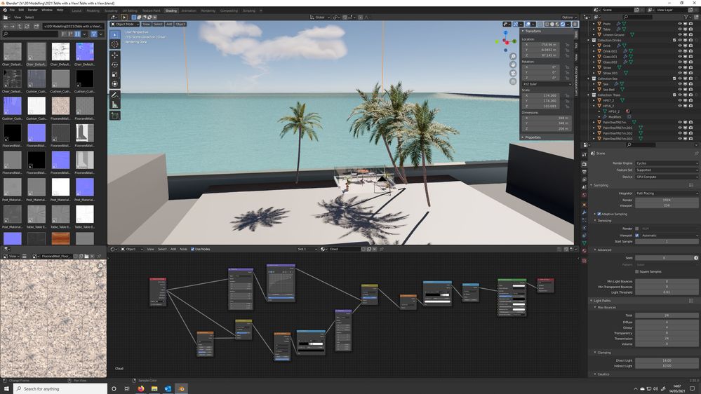Open File Explorer from the taskbar
Screen dimensions: 701x394
[154, 388]
